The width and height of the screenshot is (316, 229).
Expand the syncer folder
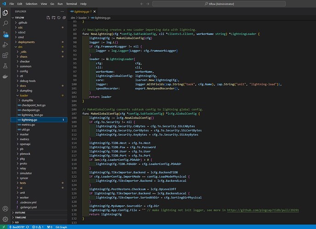click(x=24, y=178)
